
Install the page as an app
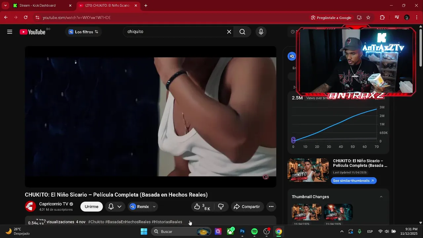359,18
